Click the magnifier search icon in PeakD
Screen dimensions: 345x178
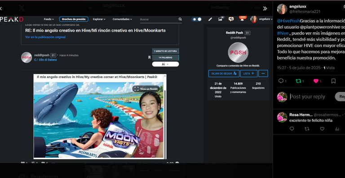pyautogui.click(x=180, y=19)
